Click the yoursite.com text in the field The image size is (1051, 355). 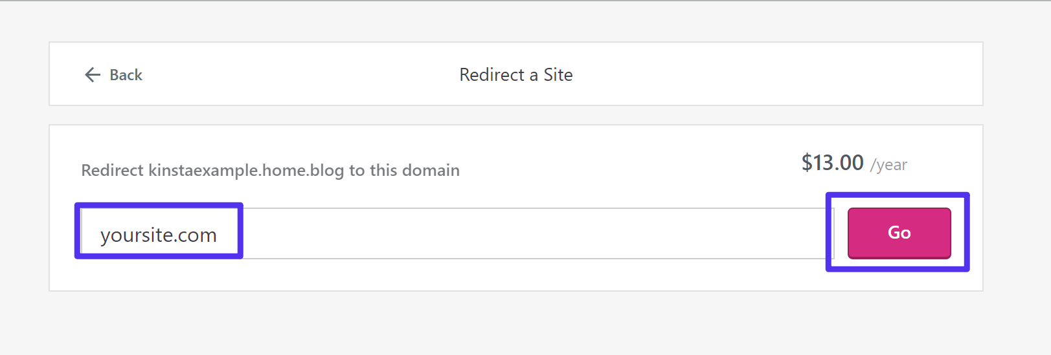pos(158,235)
